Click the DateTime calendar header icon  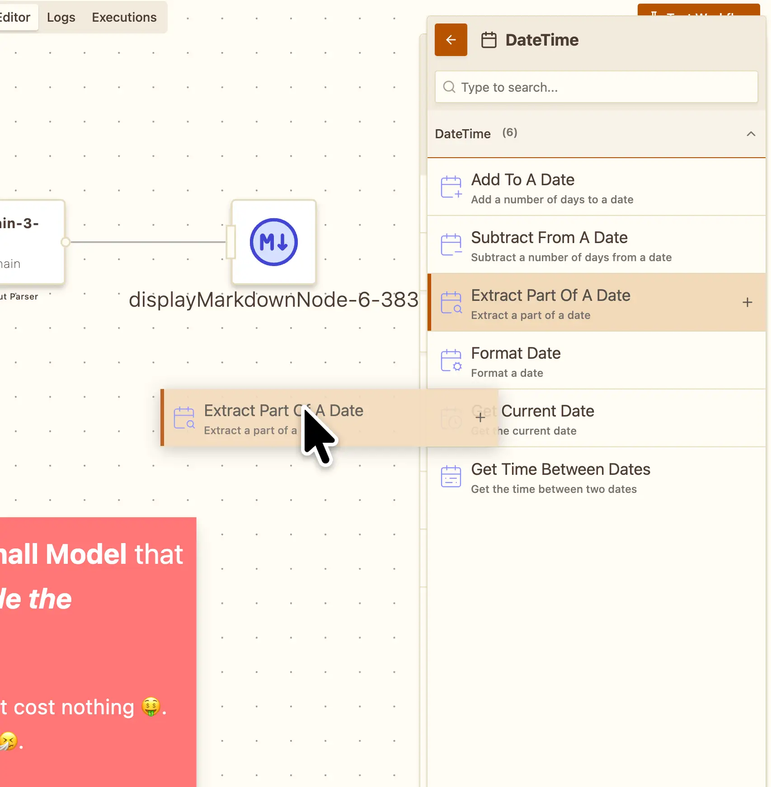[x=489, y=40]
